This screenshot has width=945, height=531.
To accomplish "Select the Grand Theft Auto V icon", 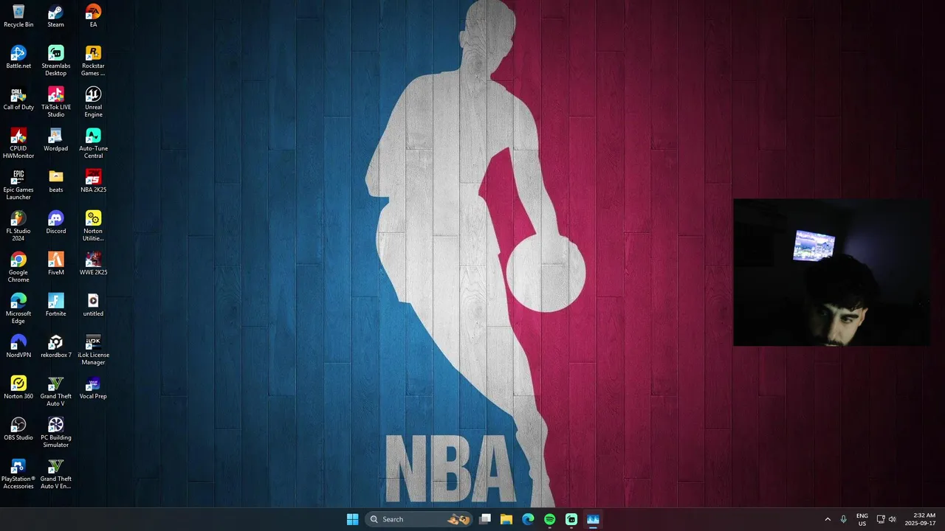I will pyautogui.click(x=55, y=391).
